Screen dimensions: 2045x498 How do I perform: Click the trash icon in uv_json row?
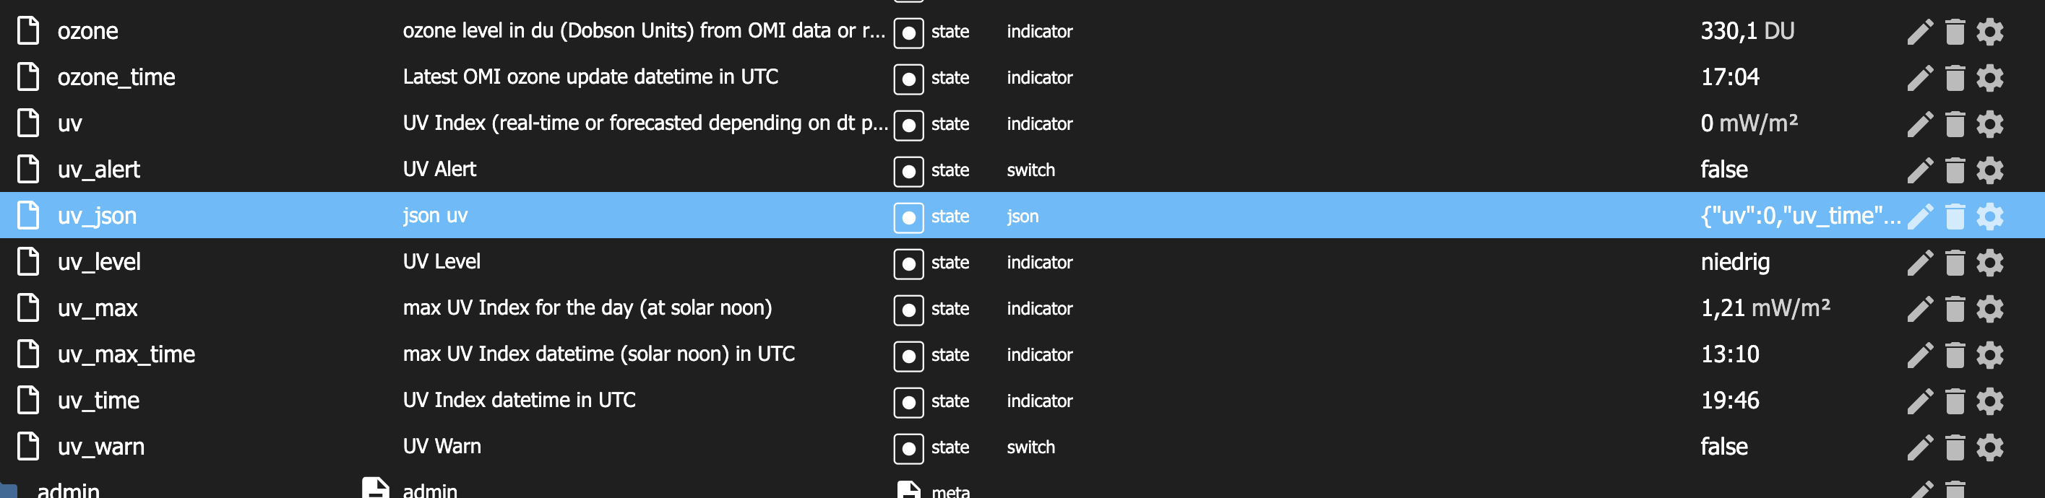click(x=1955, y=217)
